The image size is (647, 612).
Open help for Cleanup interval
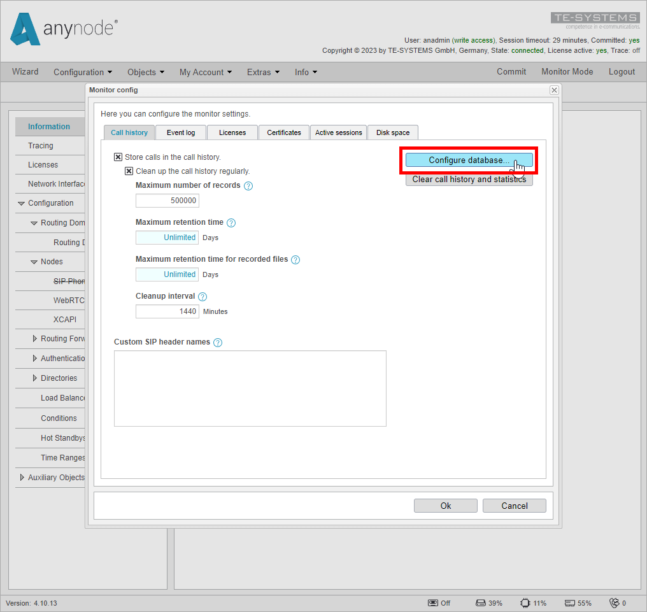pos(202,296)
